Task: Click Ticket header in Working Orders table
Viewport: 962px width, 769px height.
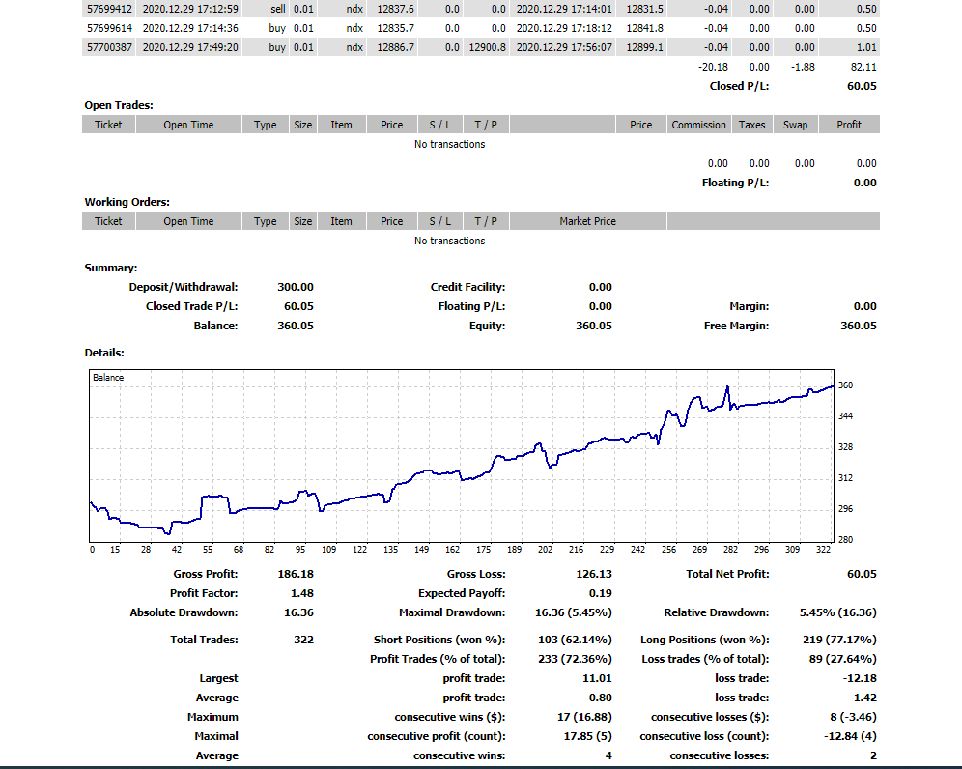Action: [108, 221]
